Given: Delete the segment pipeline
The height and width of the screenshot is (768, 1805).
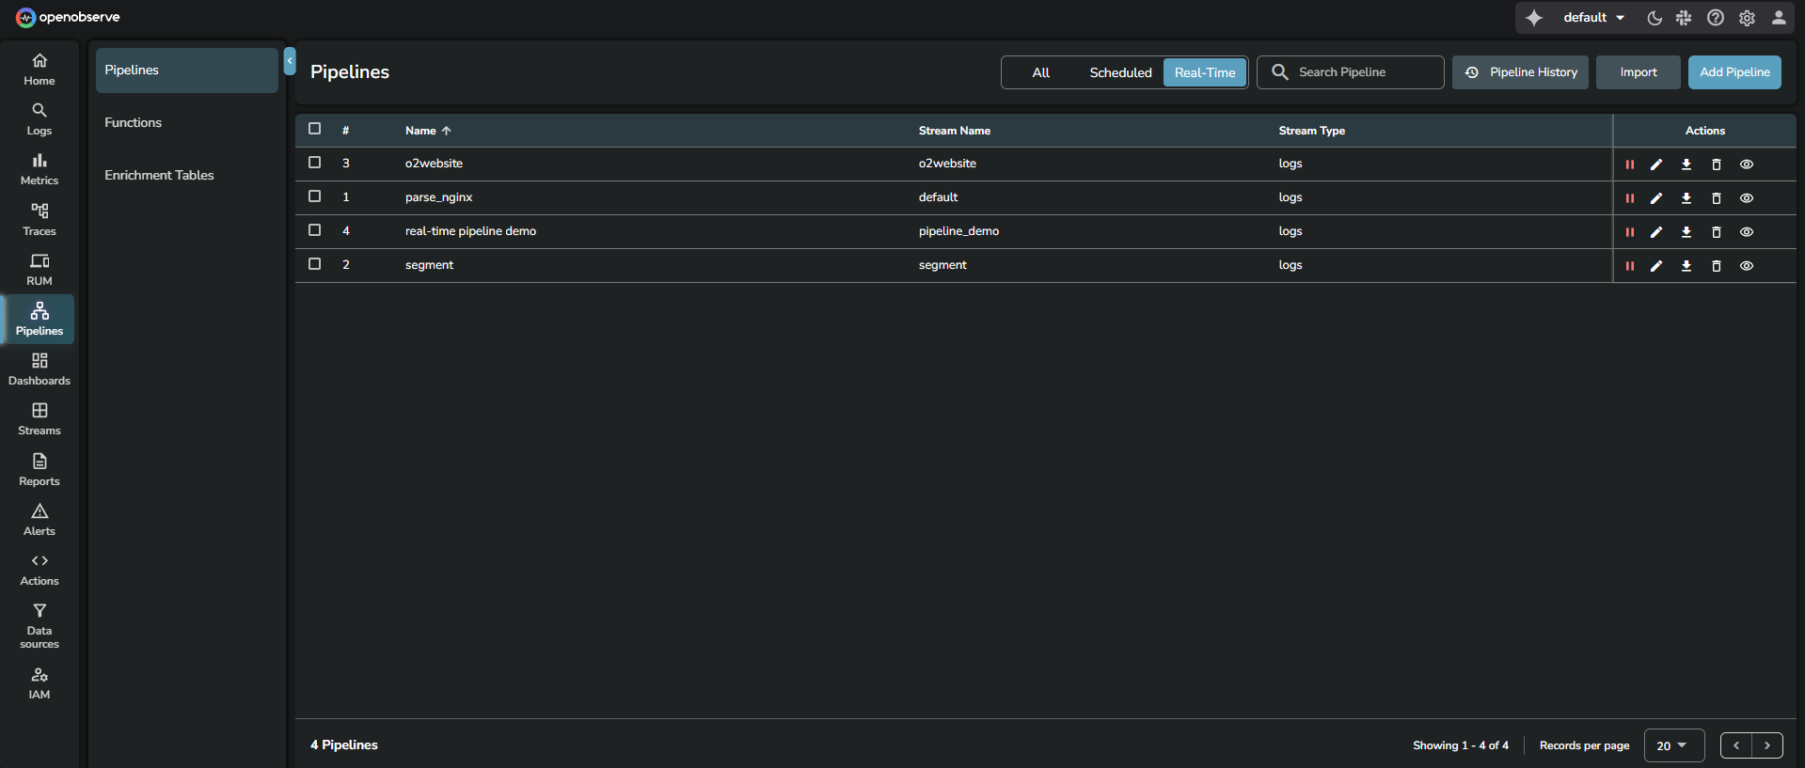Looking at the screenshot, I should (x=1717, y=266).
